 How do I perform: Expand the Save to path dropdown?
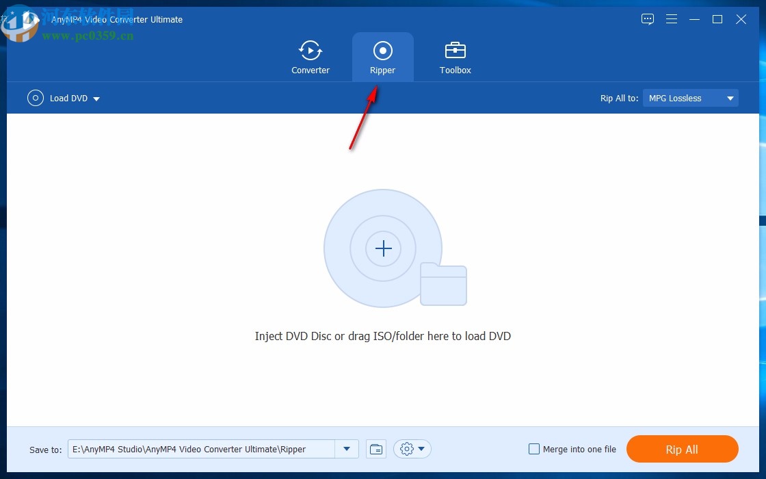(x=347, y=449)
